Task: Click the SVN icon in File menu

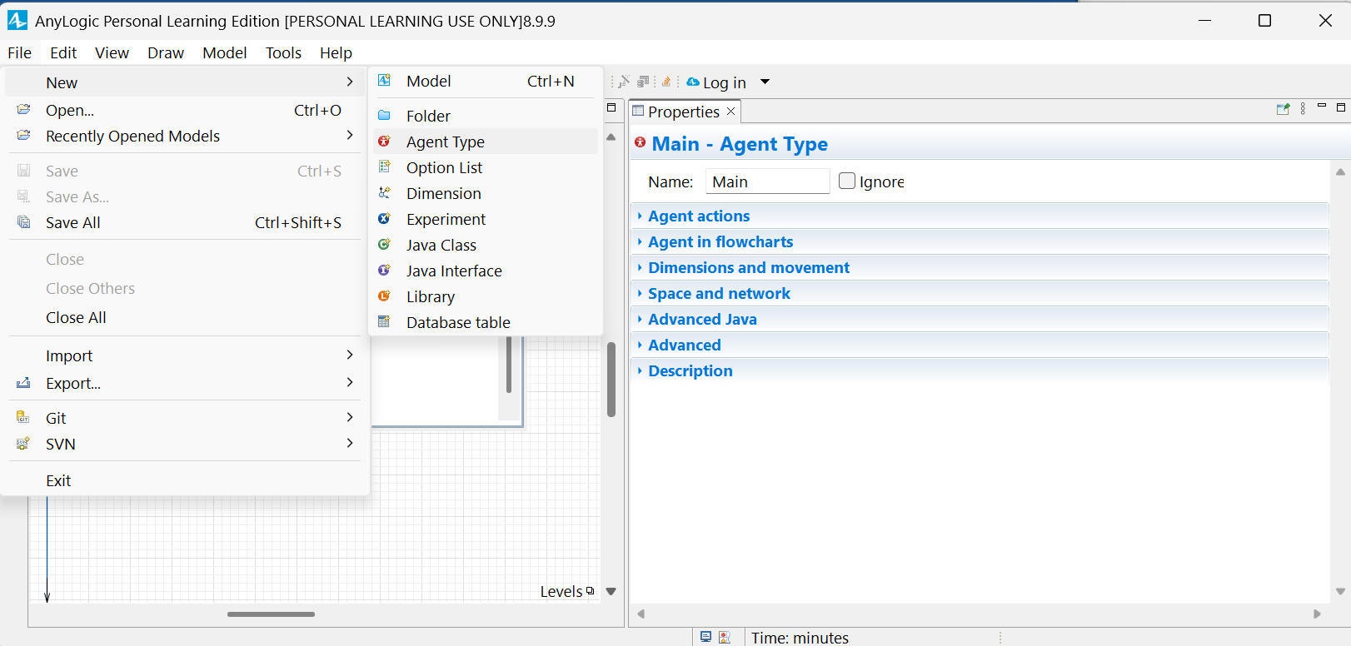Action: click(23, 444)
